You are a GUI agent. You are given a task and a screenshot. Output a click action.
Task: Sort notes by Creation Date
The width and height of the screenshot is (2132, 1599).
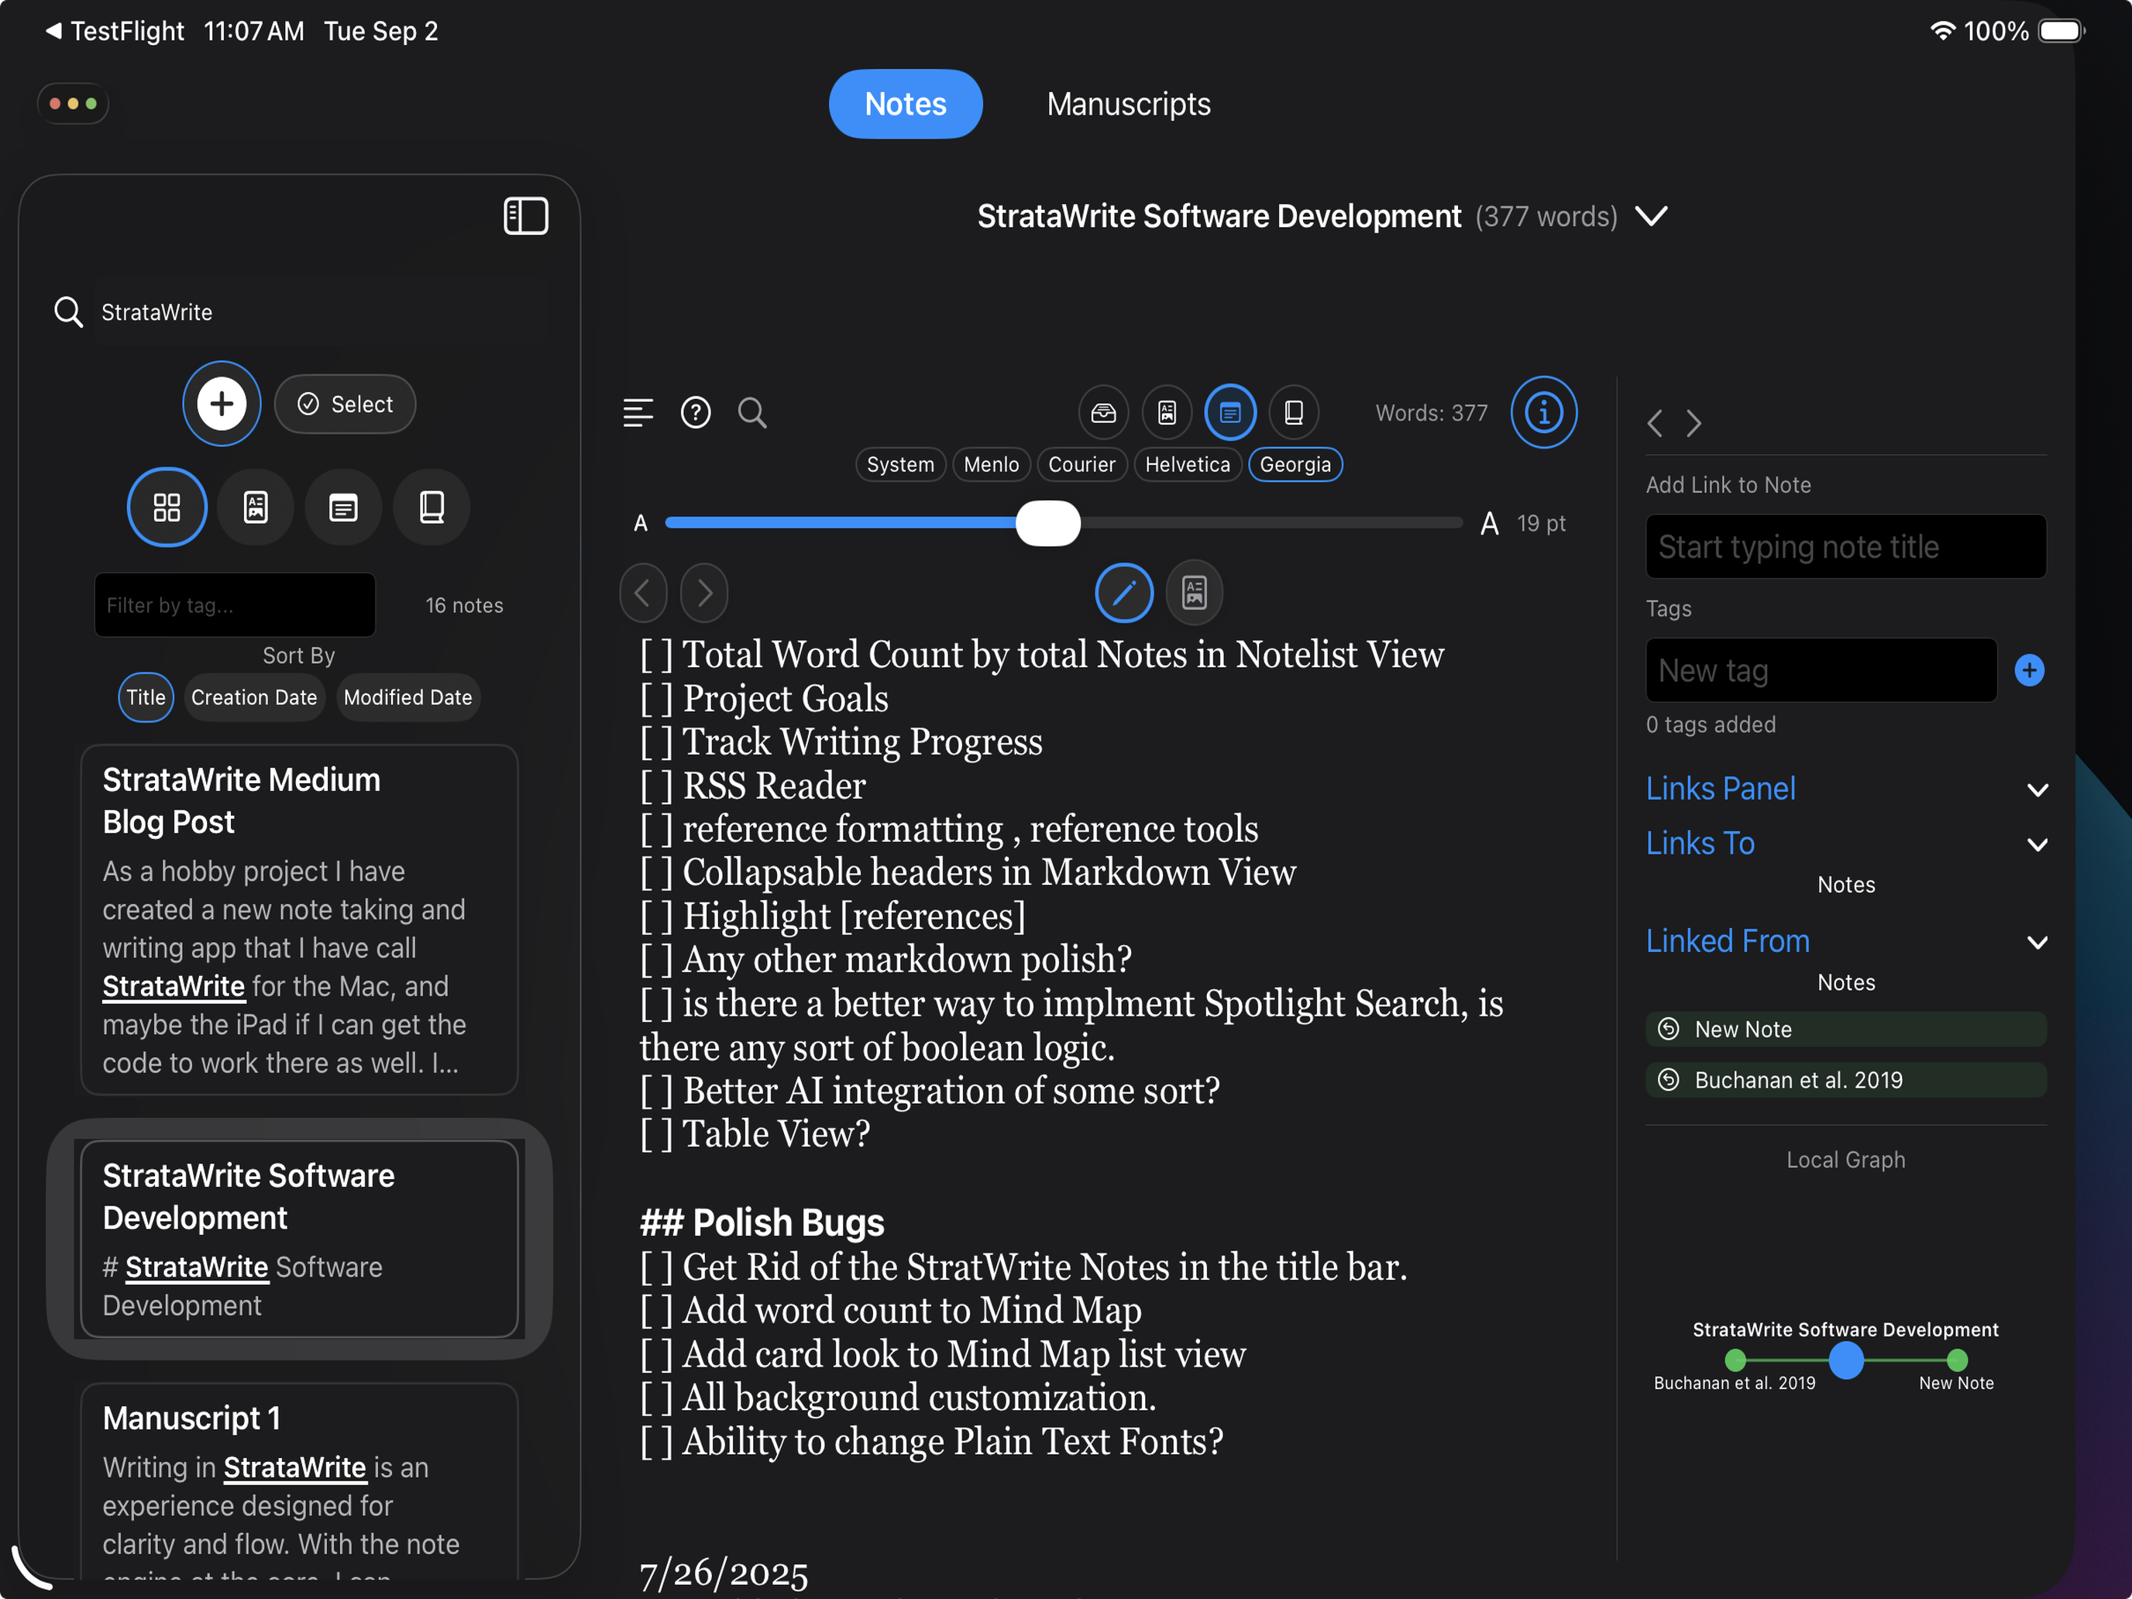click(254, 697)
